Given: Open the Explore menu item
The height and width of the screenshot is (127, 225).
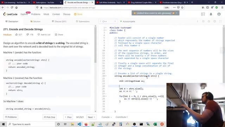Looking at the screenshot, I should [x=24, y=14].
